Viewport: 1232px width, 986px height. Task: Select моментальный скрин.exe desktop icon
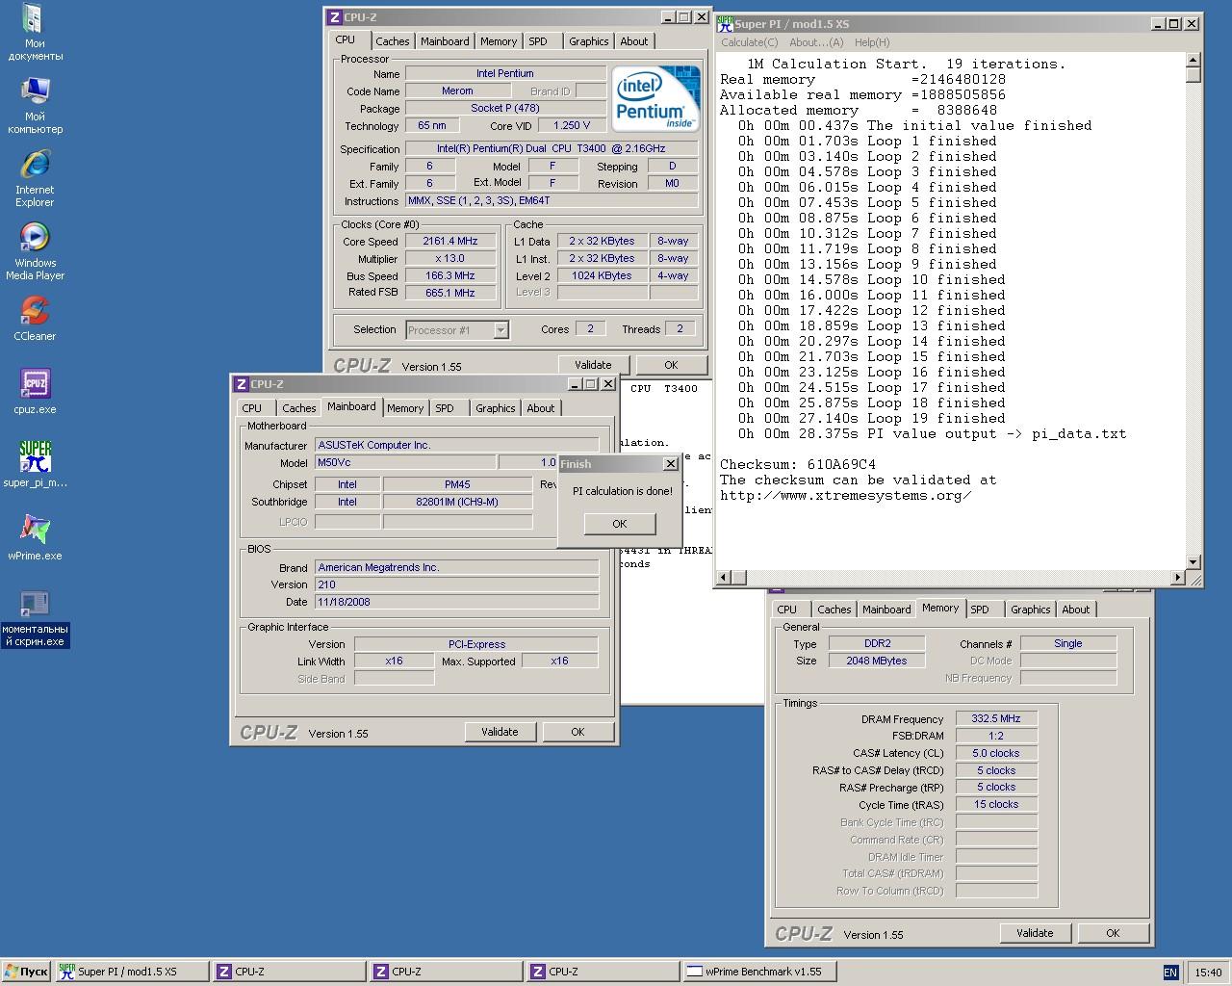(x=35, y=619)
